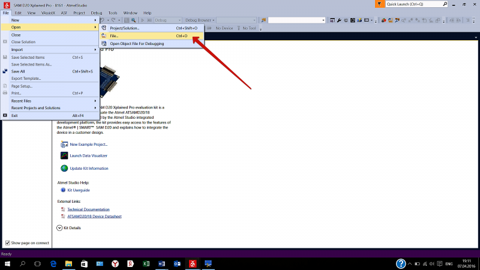Expand the Import submenu

point(50,50)
